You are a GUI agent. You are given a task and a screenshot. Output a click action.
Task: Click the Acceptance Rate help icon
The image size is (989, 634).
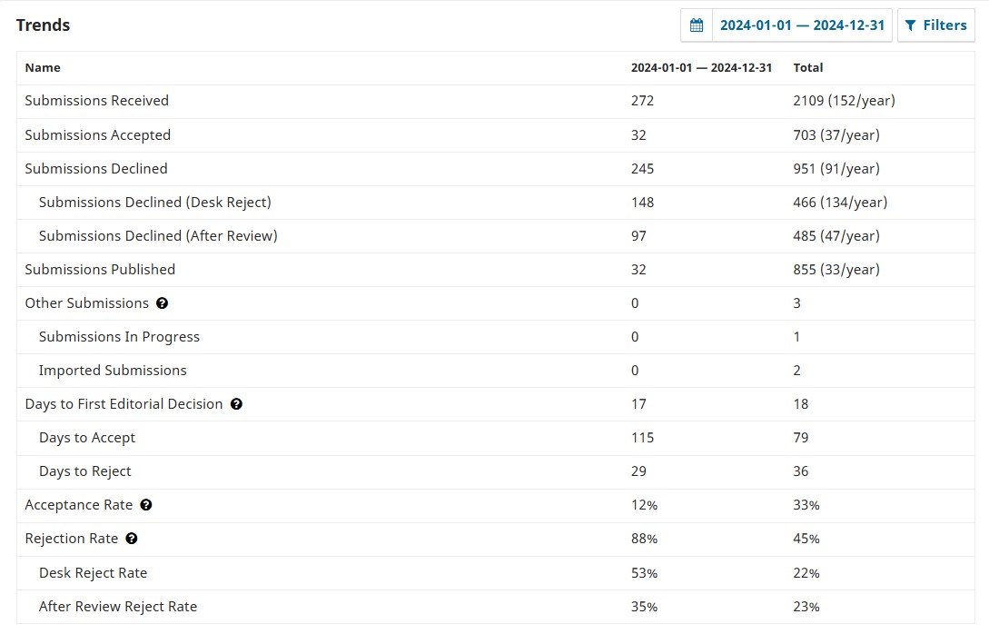146,505
